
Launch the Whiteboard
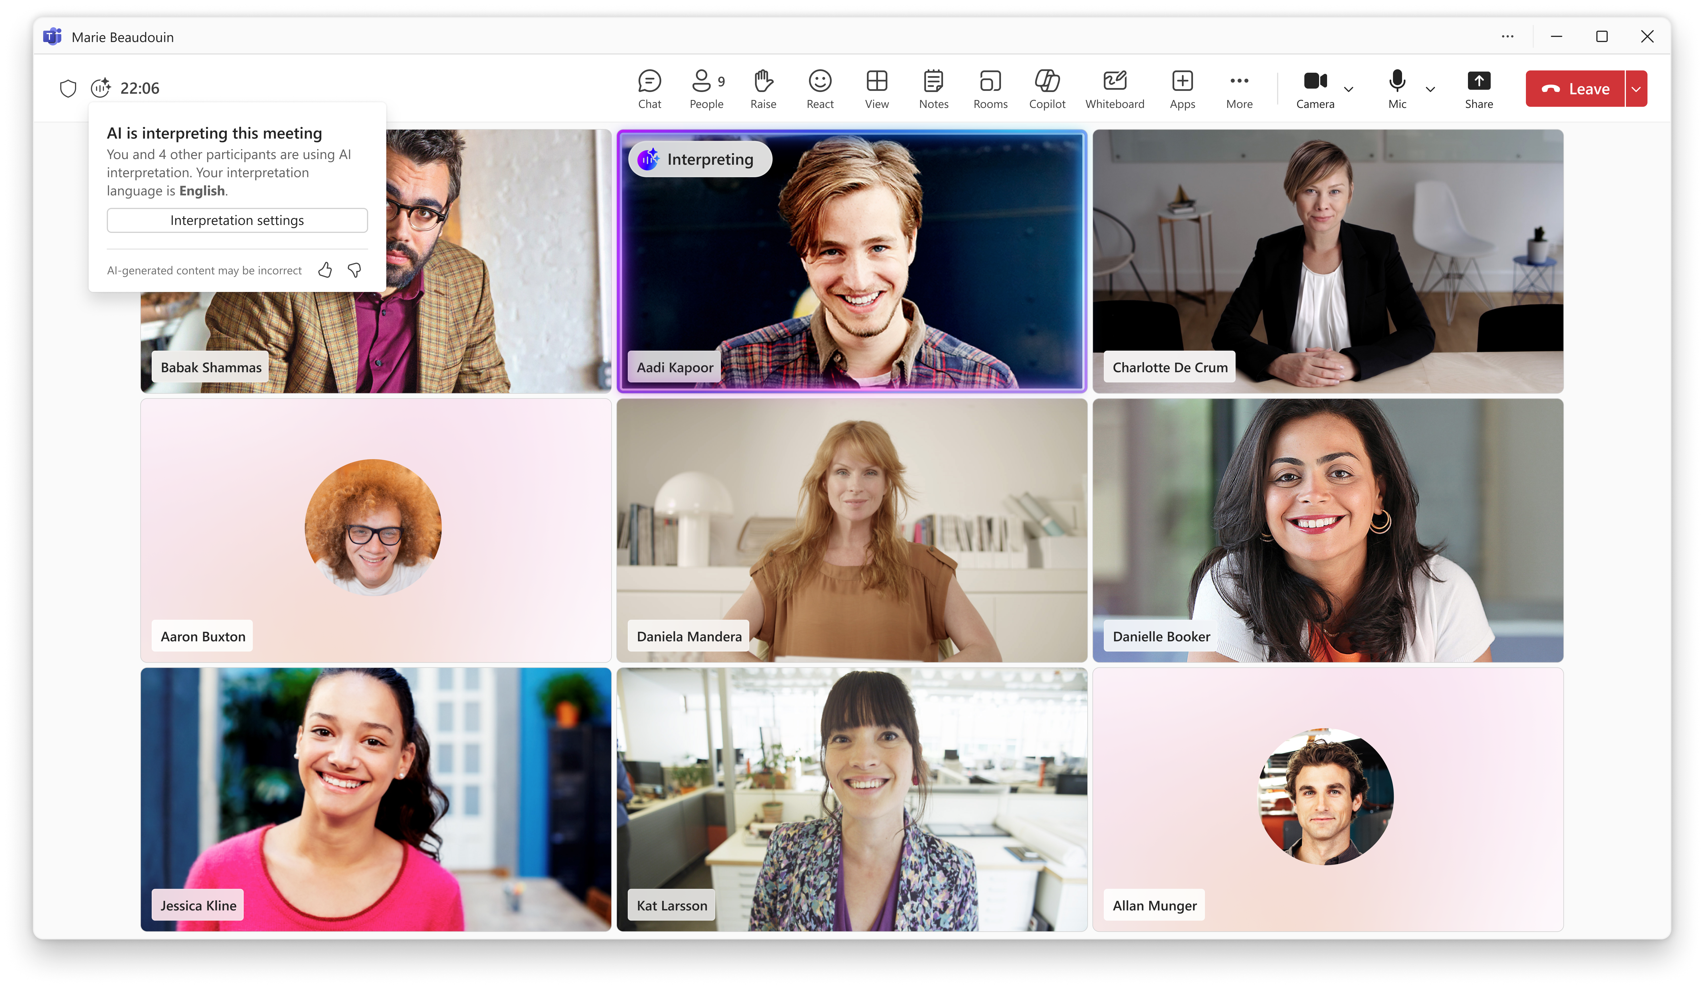[x=1114, y=89]
